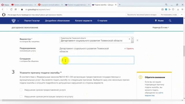The image size is (185, 104).
Task: Dismiss the passive mode notification bar
Action: (182, 15)
